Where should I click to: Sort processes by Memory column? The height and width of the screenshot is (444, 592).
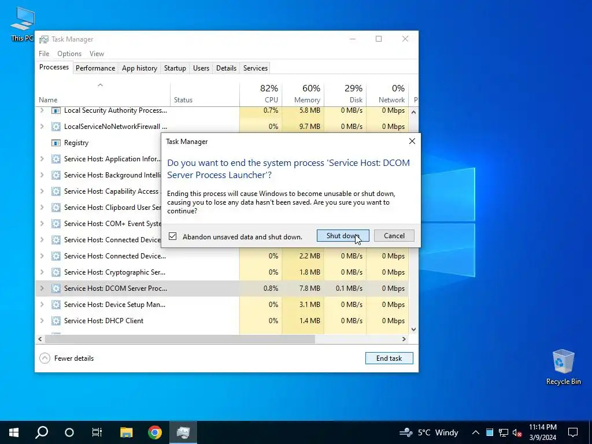[303, 94]
